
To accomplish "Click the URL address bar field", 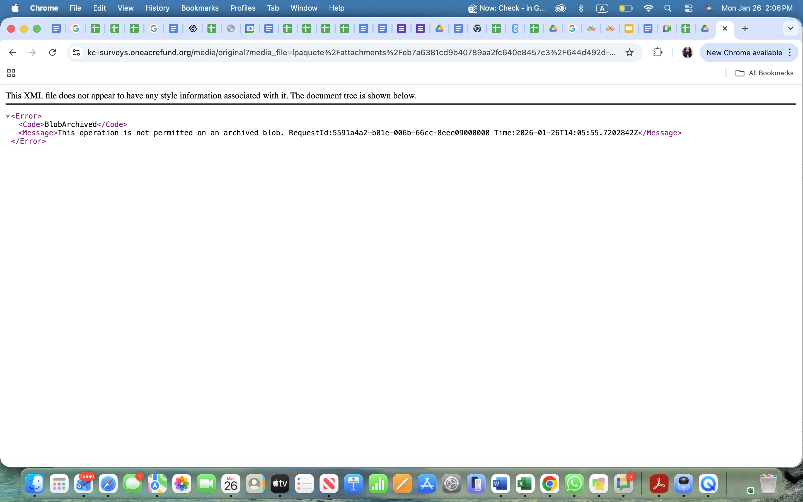I will coord(351,52).
